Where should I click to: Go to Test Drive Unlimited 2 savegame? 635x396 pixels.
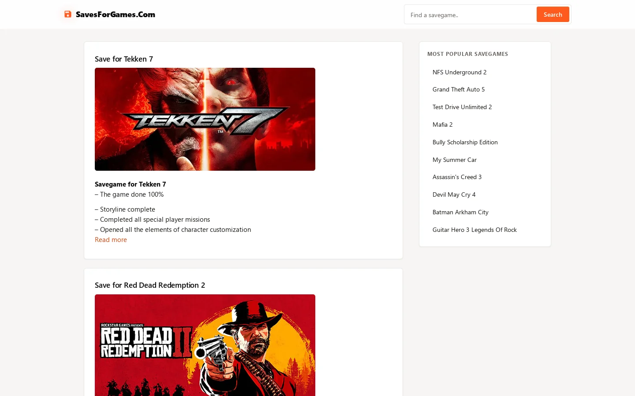(x=462, y=107)
